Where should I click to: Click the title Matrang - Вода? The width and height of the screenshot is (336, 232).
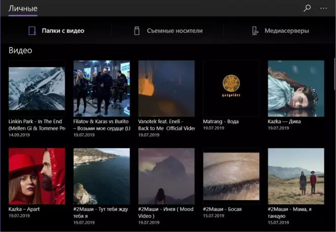(221, 122)
